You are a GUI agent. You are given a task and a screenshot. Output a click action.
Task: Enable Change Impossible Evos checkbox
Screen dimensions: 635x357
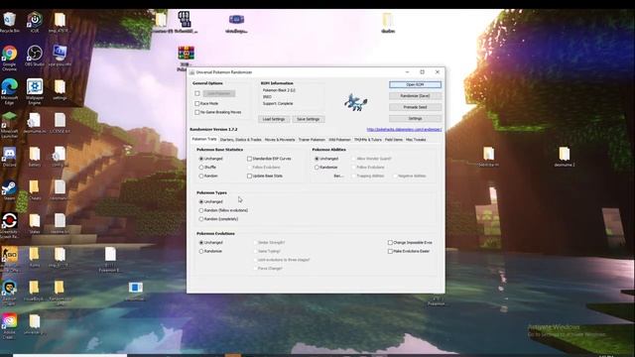(x=390, y=242)
